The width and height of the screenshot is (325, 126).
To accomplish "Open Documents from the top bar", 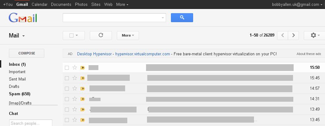I will tap(61, 4).
